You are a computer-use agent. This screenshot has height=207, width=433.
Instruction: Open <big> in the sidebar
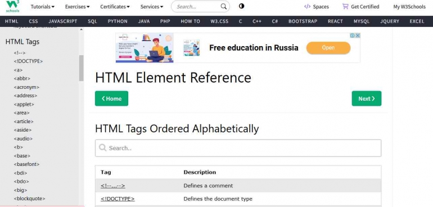pyautogui.click(x=20, y=190)
